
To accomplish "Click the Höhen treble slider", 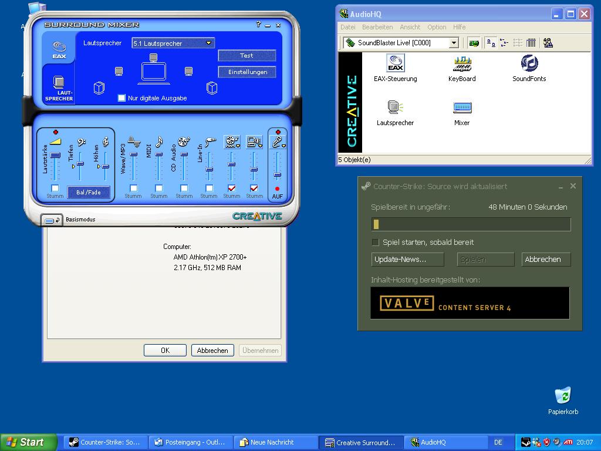I will [x=106, y=166].
